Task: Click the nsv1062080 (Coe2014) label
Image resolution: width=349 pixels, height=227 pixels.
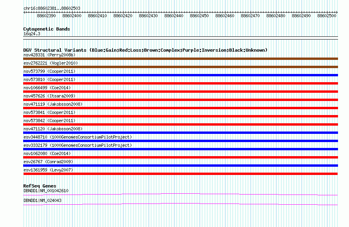Action: (x=47, y=153)
